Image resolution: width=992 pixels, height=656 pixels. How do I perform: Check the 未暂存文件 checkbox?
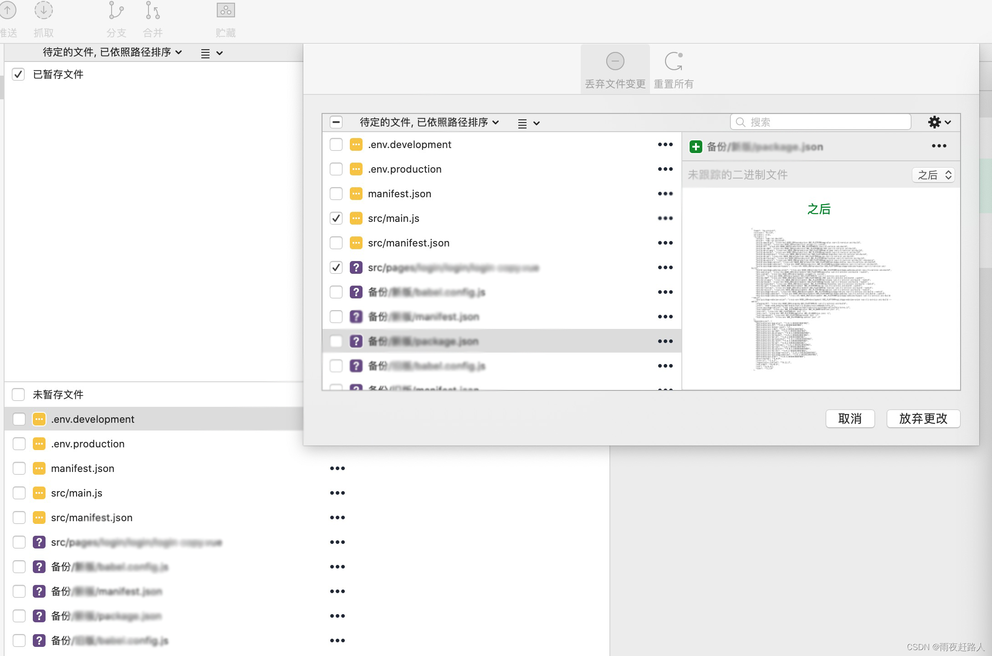point(18,395)
